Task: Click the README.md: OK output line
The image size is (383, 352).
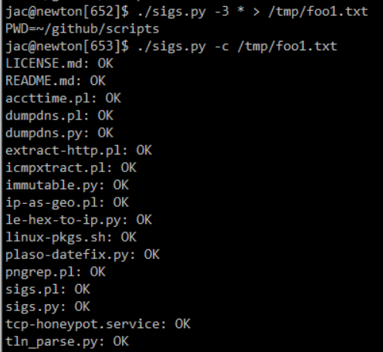Action: point(56,81)
